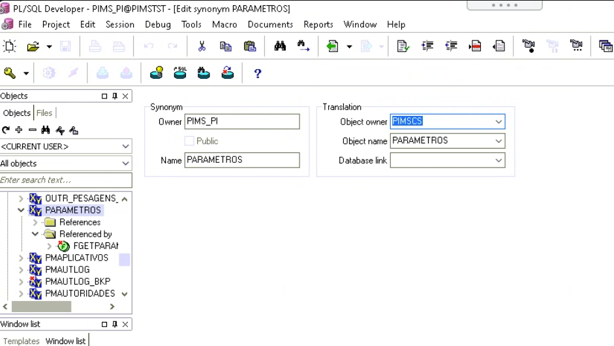The height and width of the screenshot is (346, 614).
Task: Toggle the Public checkbox
Action: 189,141
